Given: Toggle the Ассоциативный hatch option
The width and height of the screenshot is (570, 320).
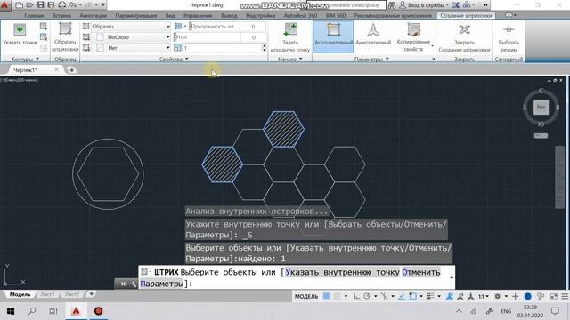Looking at the screenshot, I should tap(333, 36).
